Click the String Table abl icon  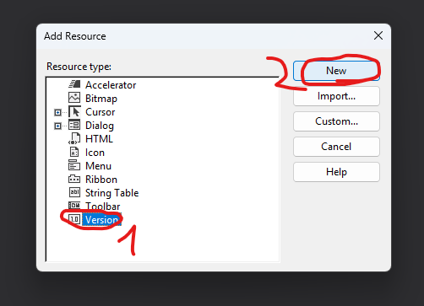tap(74, 192)
